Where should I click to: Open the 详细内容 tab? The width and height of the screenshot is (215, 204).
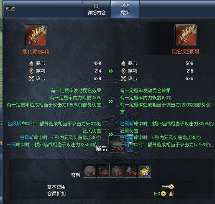click(x=96, y=9)
